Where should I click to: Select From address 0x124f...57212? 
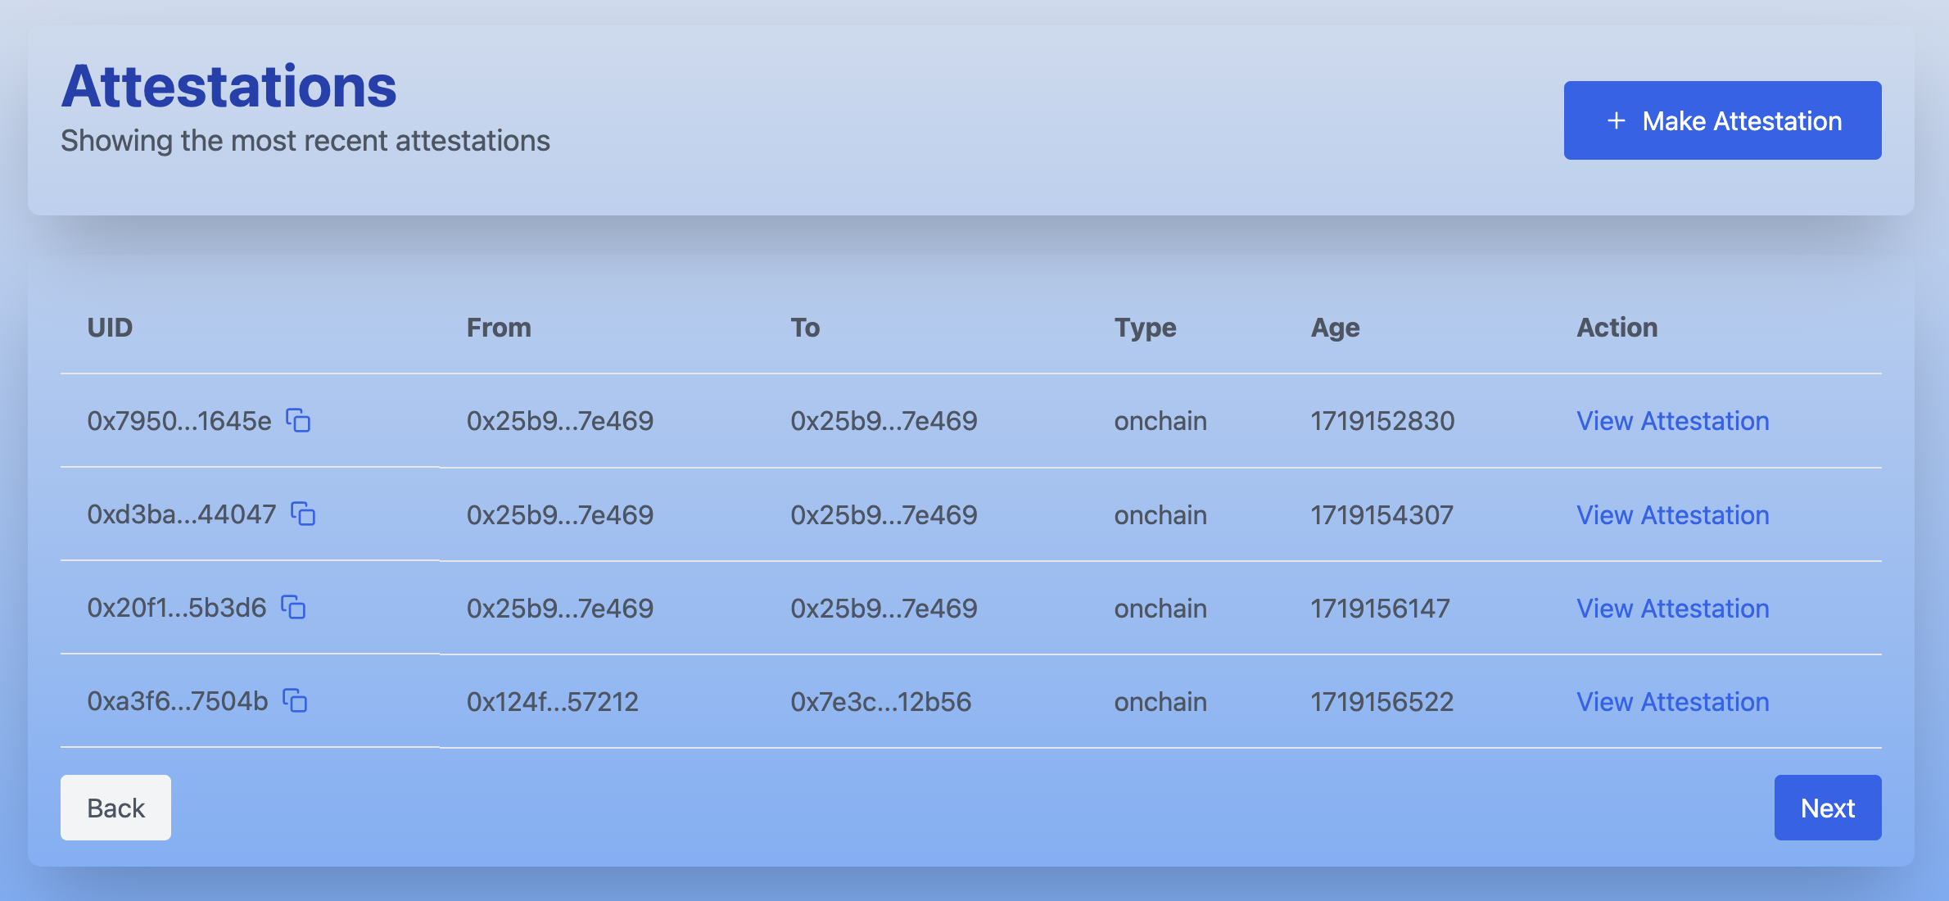pyautogui.click(x=552, y=702)
